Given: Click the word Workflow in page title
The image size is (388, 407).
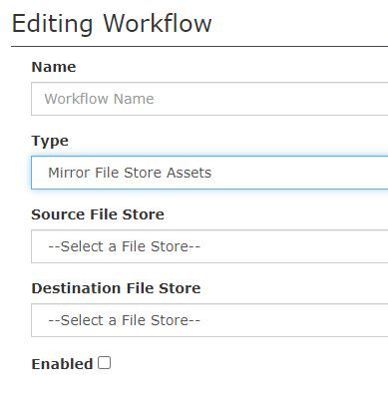Looking at the screenshot, I should (158, 23).
